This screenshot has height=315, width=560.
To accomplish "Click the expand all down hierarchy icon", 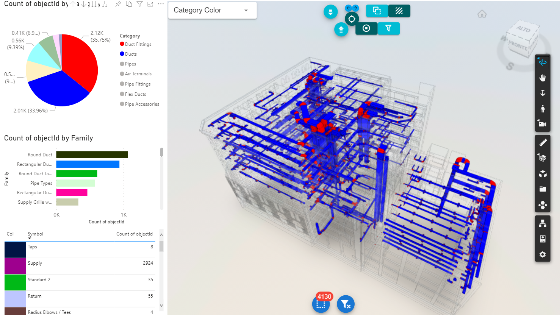I will pyautogui.click(x=105, y=4).
